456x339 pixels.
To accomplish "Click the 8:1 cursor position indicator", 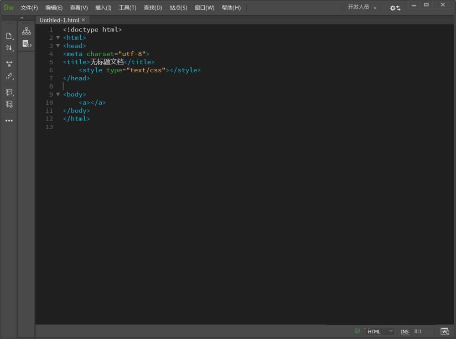I will click(418, 331).
